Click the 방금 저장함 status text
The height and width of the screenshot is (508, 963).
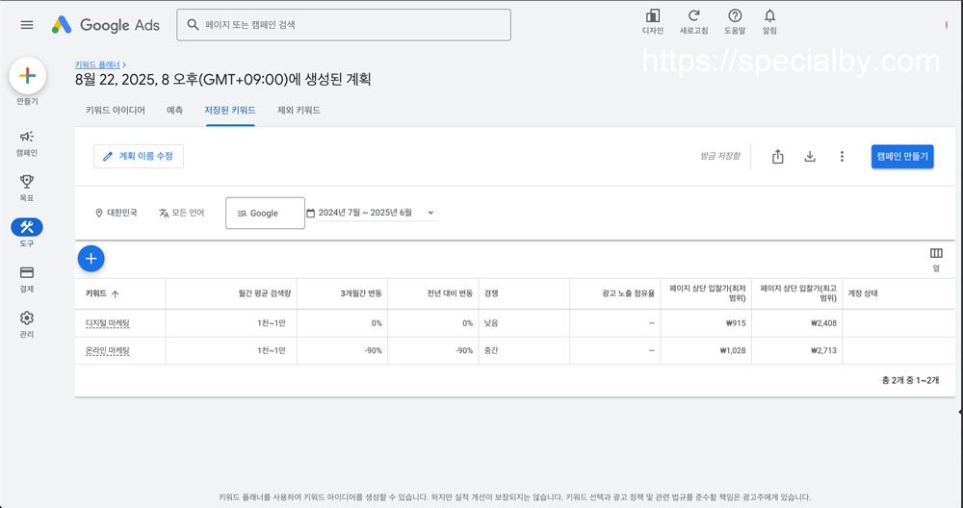pos(719,157)
